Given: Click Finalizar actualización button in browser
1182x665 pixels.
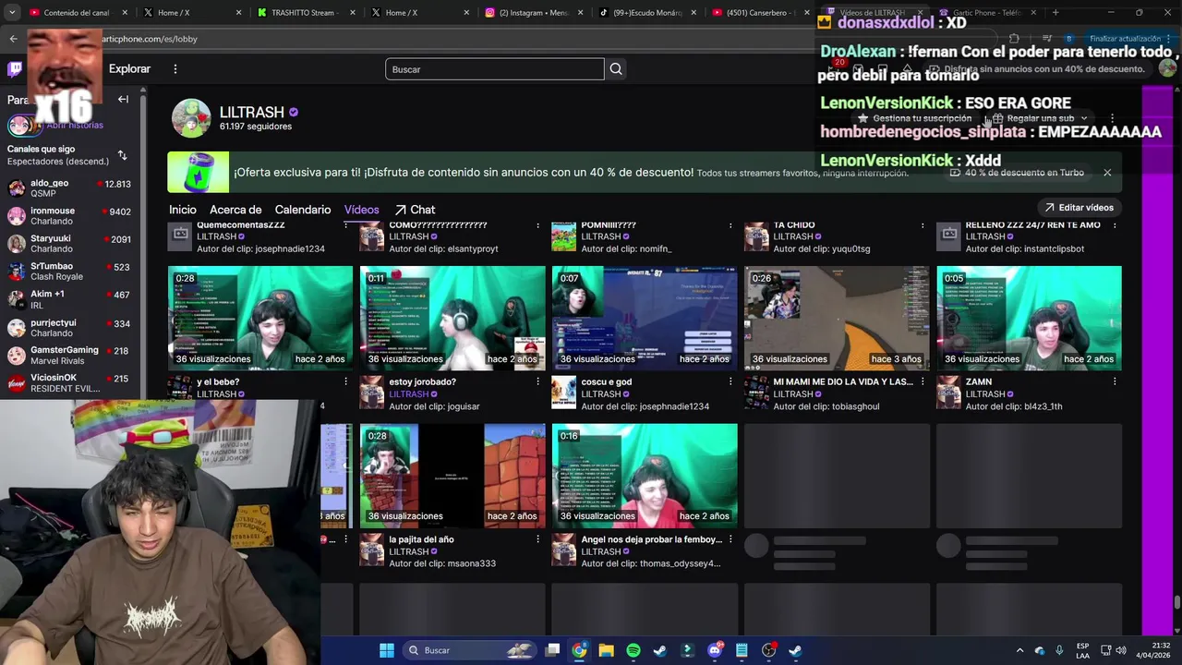Looking at the screenshot, I should point(1125,39).
